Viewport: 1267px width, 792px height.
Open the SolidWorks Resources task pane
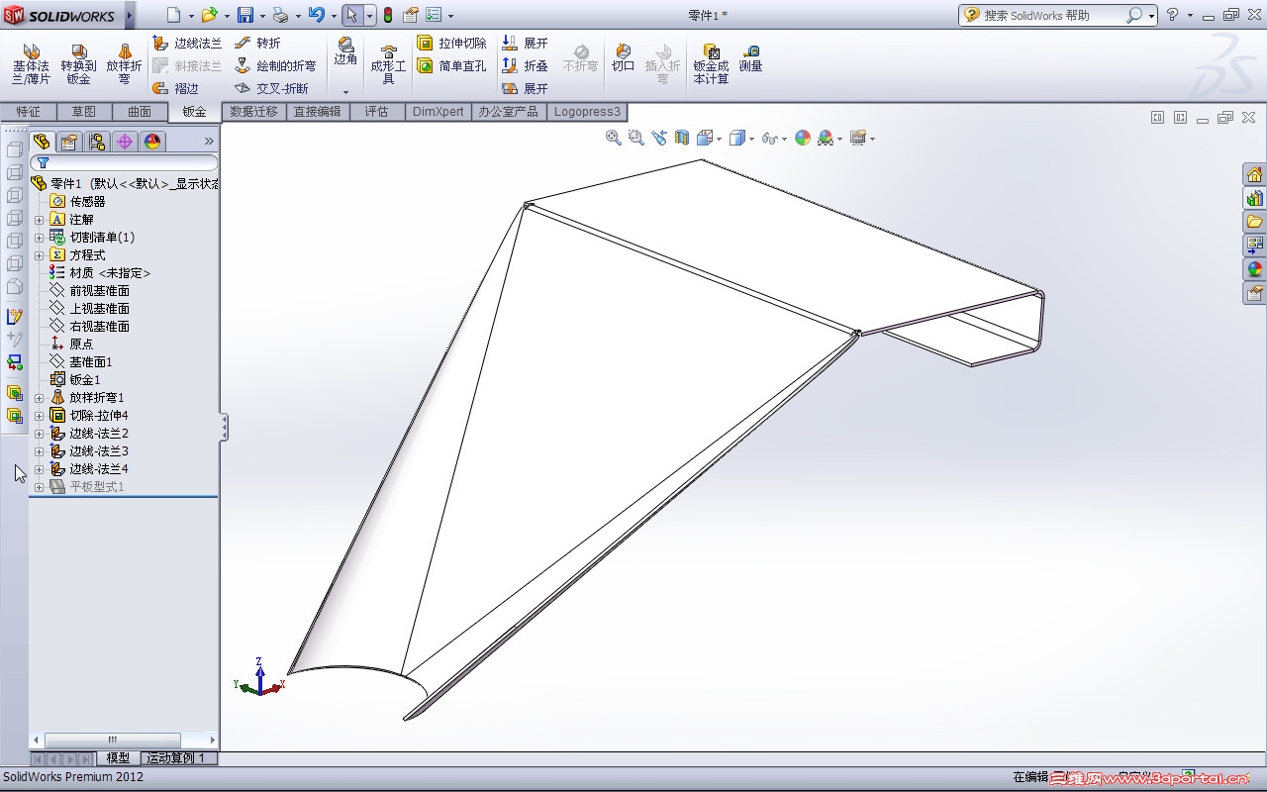point(1254,174)
